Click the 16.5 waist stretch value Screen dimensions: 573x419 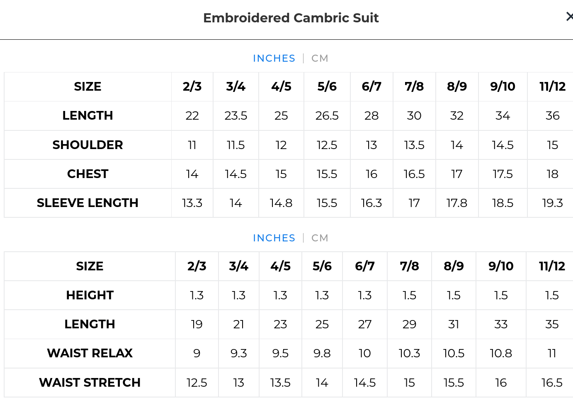[552, 383]
